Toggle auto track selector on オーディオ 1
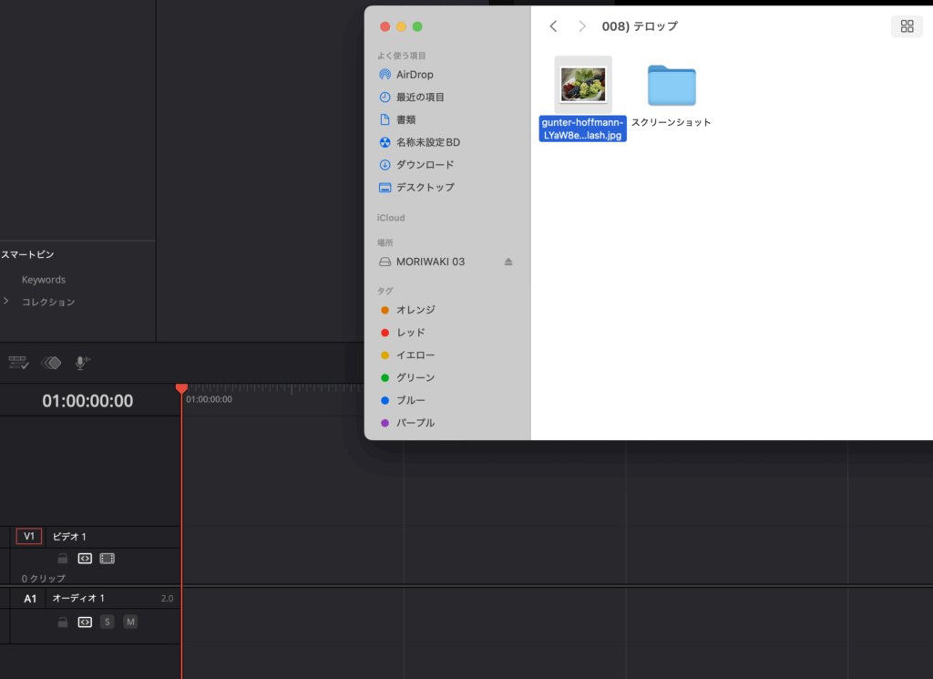The image size is (933, 679). 85,622
